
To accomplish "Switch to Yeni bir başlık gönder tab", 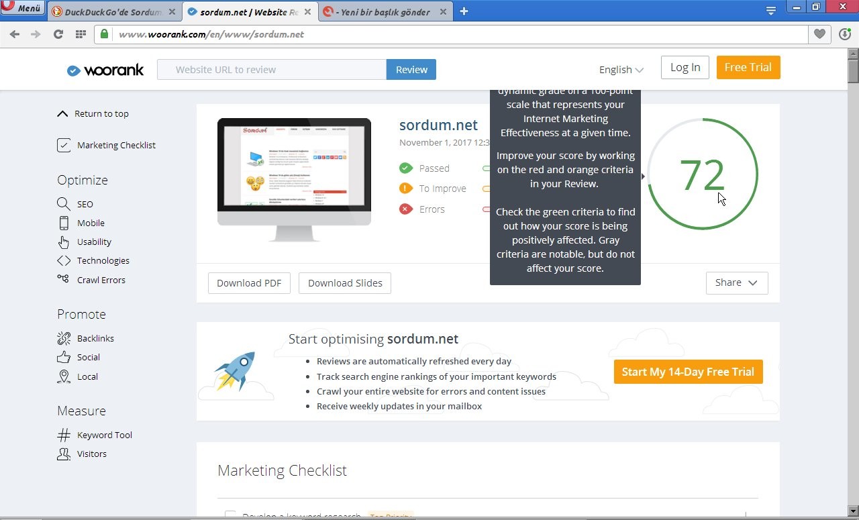I will 385,12.
